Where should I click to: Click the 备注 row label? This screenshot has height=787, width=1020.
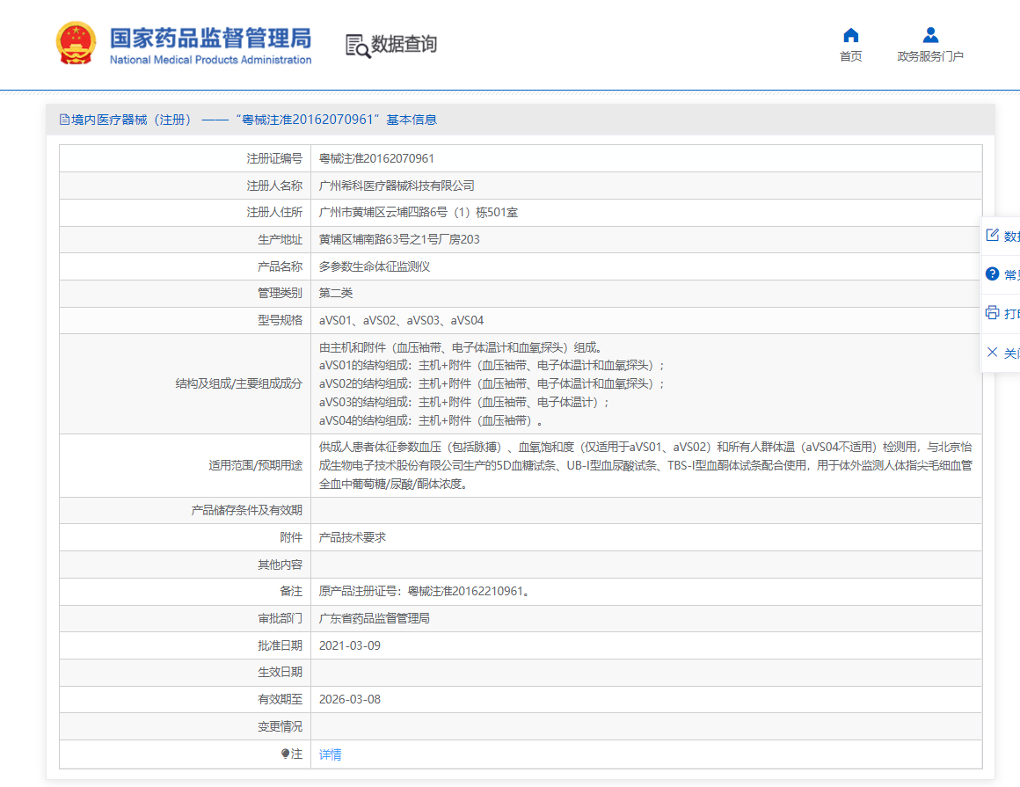click(291, 591)
